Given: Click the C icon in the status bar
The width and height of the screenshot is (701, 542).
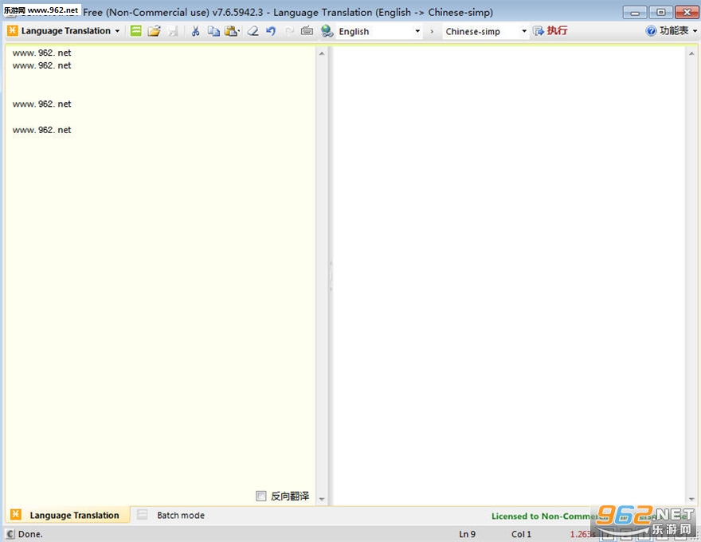Looking at the screenshot, I should [10, 534].
